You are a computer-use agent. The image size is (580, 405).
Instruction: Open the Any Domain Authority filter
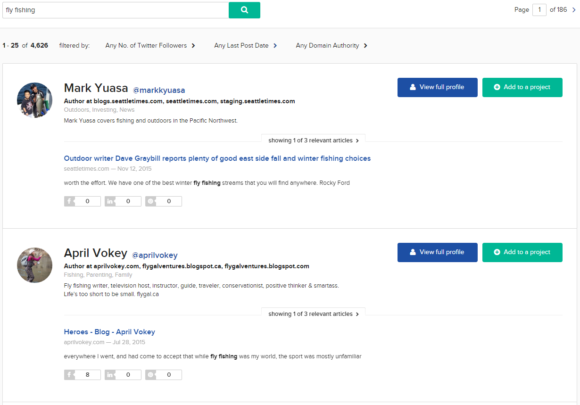pyautogui.click(x=331, y=46)
